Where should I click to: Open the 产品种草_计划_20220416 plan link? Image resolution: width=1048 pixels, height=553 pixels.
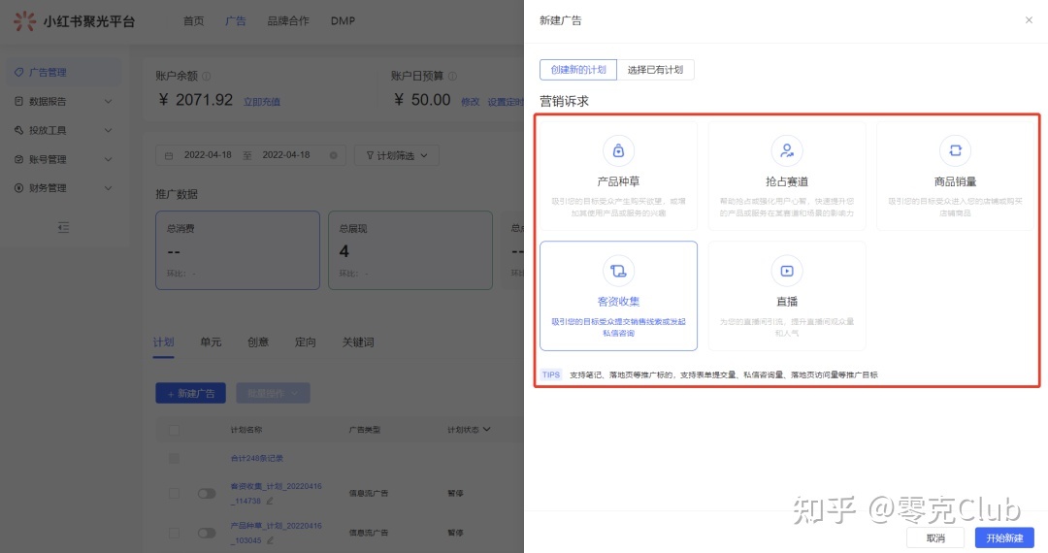point(276,533)
